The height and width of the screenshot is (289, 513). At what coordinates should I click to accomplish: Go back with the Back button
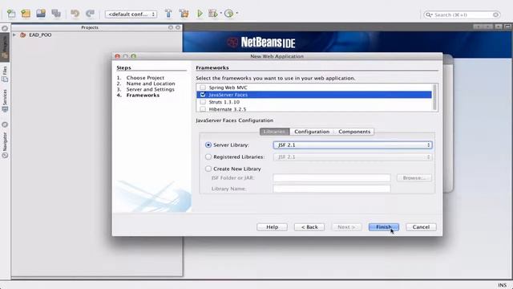pyautogui.click(x=309, y=227)
